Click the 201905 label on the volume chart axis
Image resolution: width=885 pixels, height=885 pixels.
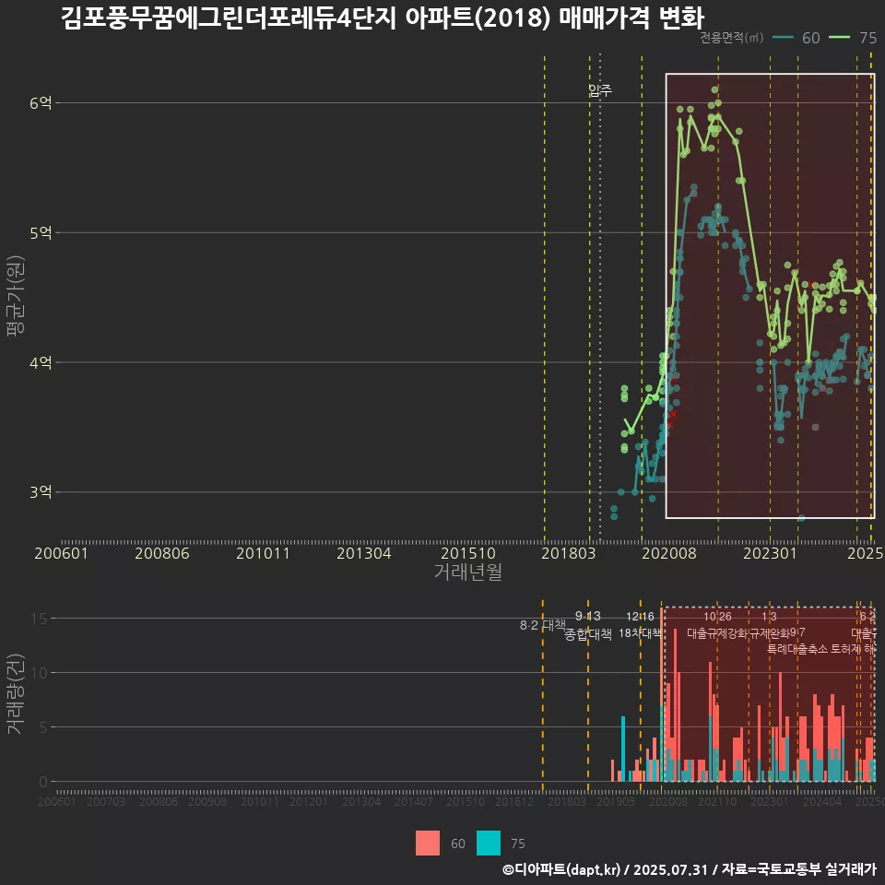(x=616, y=801)
